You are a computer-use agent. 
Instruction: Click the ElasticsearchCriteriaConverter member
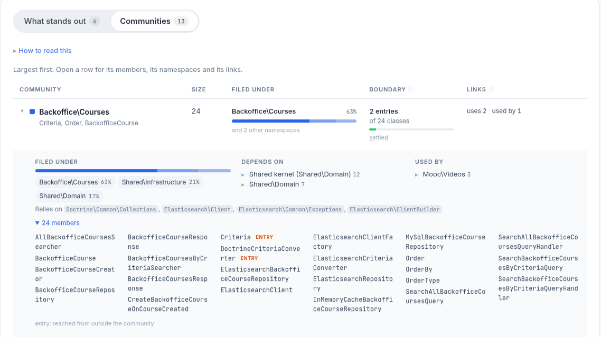pos(353,263)
